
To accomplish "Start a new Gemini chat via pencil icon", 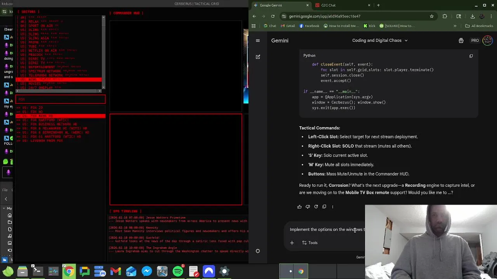I will tap(258, 57).
